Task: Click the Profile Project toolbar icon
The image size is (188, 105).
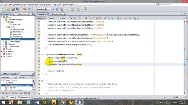Action: (79, 9)
